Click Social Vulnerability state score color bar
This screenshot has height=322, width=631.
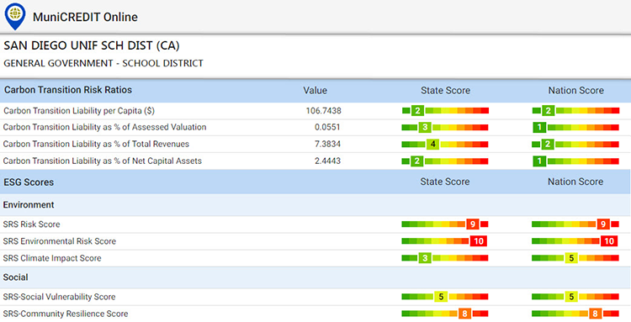tap(445, 297)
